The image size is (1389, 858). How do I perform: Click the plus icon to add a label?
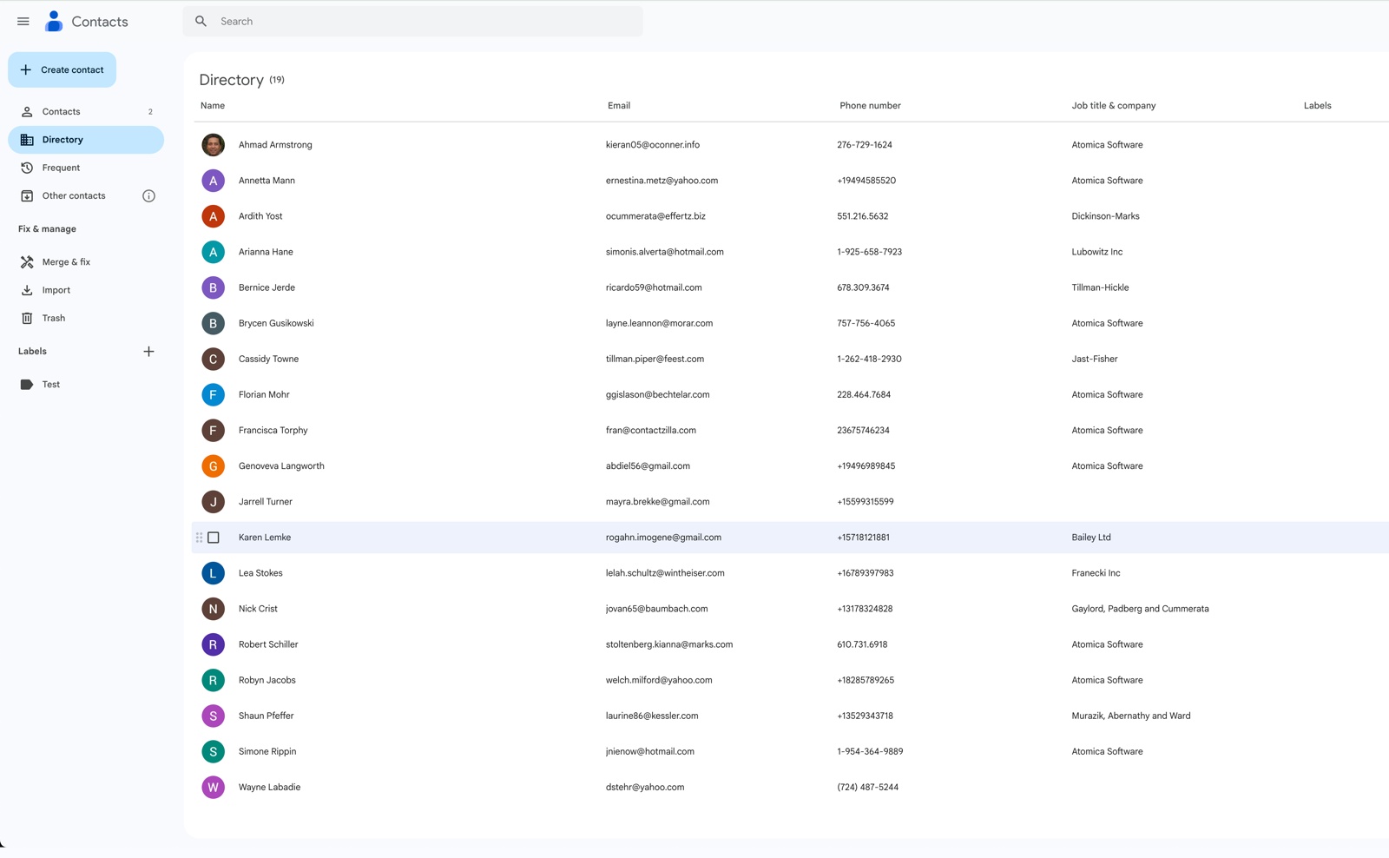coord(148,352)
